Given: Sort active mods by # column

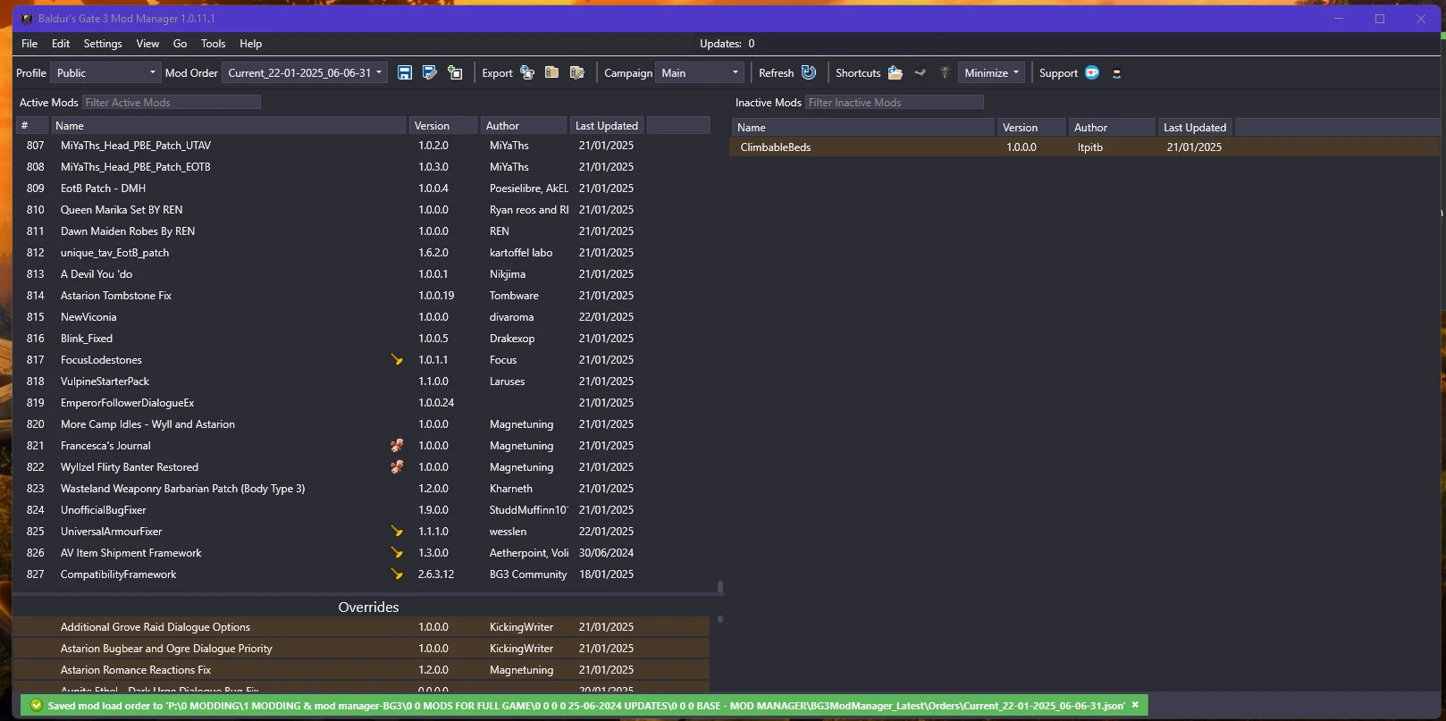Looking at the screenshot, I should [31, 125].
